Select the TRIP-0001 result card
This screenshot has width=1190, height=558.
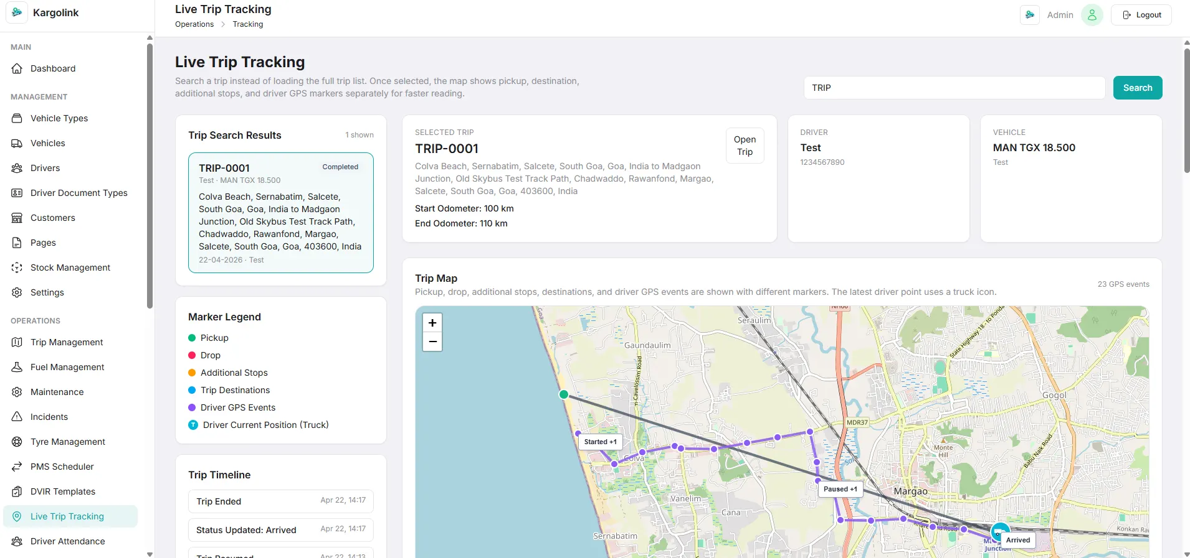tap(281, 213)
